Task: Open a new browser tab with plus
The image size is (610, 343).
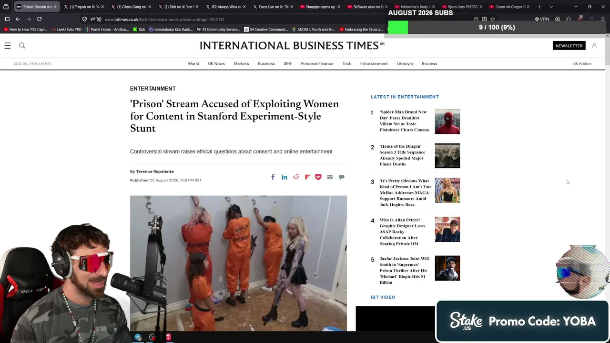Action: coord(539,7)
